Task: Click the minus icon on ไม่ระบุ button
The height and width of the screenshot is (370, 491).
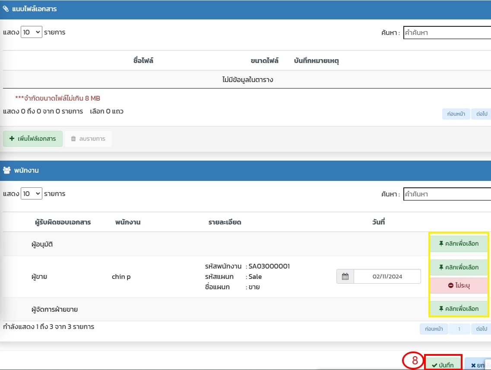Action: pyautogui.click(x=450, y=285)
